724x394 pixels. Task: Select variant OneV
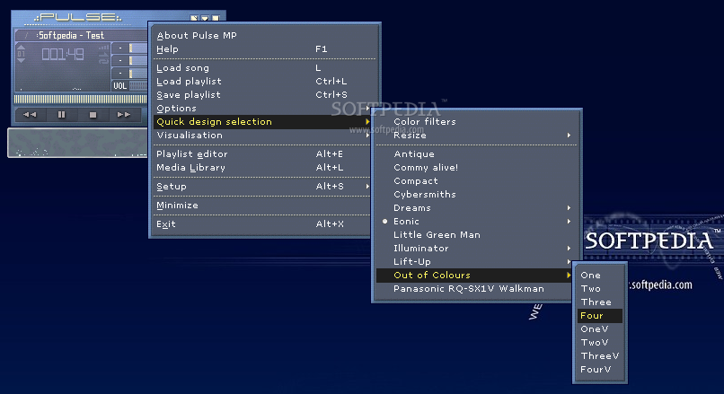[600, 329]
